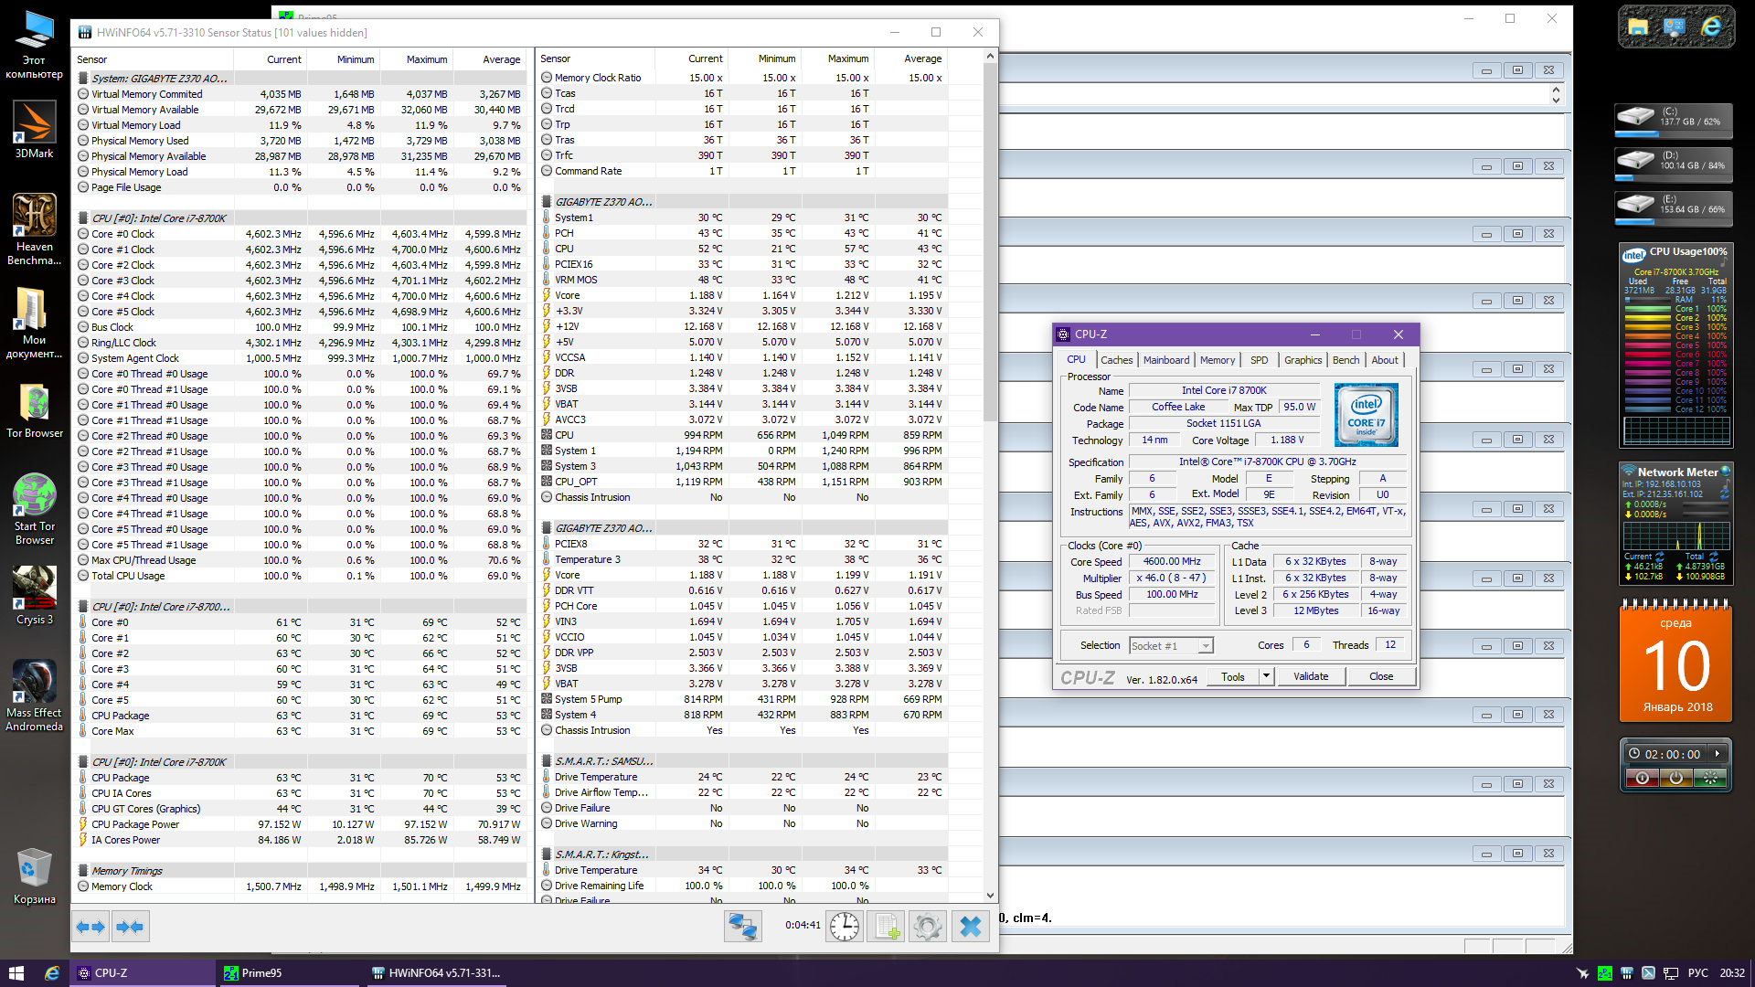Open HWiNFO remote network computers icon
Image resolution: width=1755 pixels, height=987 pixels.
[x=742, y=927]
